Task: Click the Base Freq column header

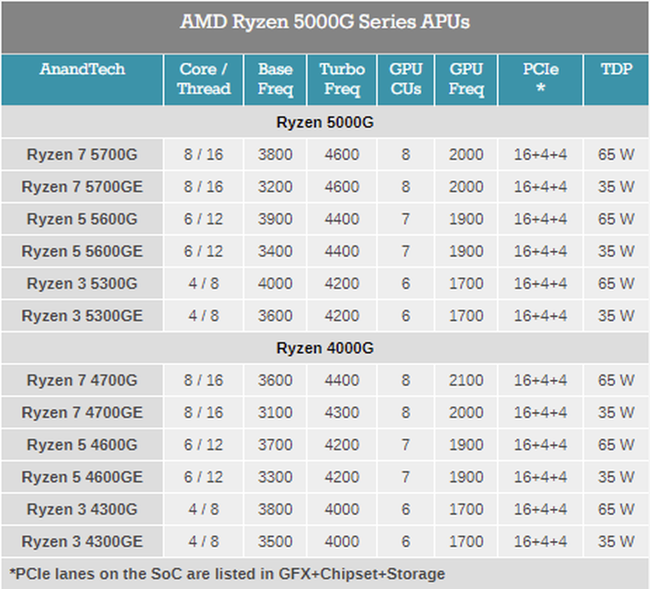Action: click(x=275, y=79)
